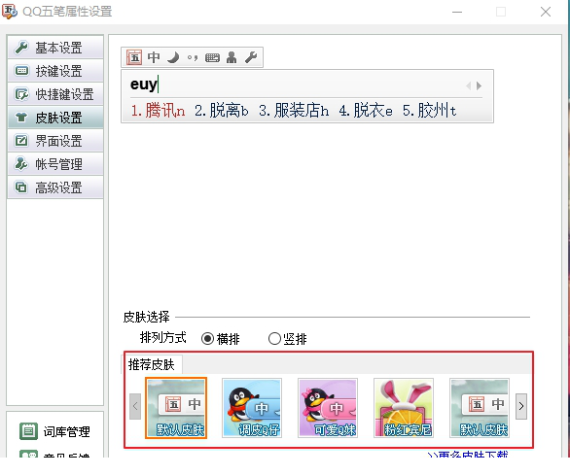Choose the 可爱q妹 skin thumbnail

pos(328,408)
